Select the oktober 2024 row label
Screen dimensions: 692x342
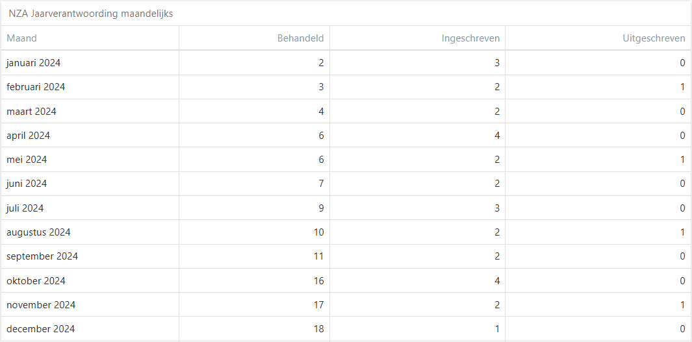click(36, 281)
